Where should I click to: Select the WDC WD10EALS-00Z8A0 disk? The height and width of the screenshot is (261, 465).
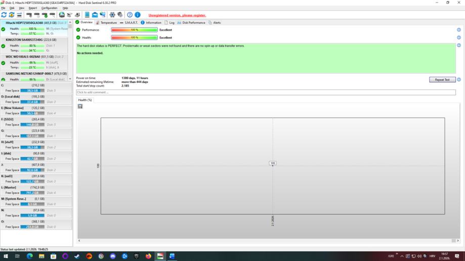pos(34,62)
